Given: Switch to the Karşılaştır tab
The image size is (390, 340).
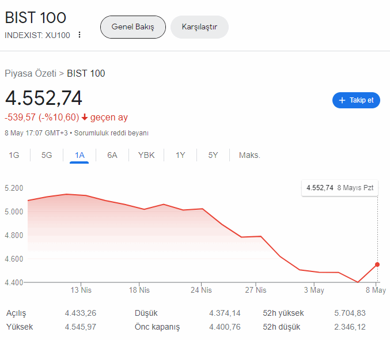Looking at the screenshot, I should pos(199,27).
